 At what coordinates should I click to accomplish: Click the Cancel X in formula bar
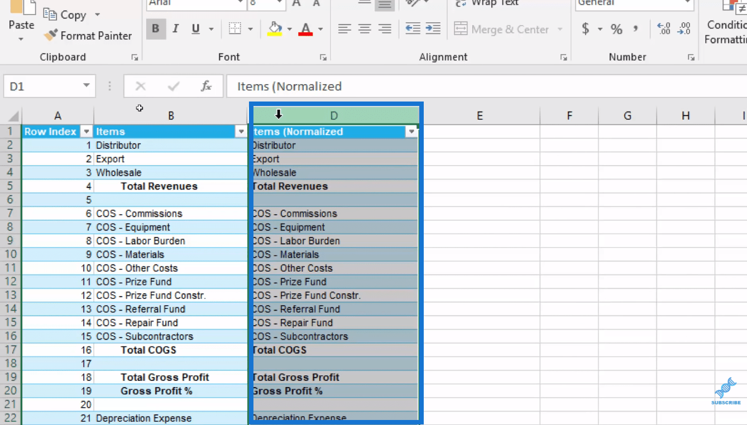[140, 86]
